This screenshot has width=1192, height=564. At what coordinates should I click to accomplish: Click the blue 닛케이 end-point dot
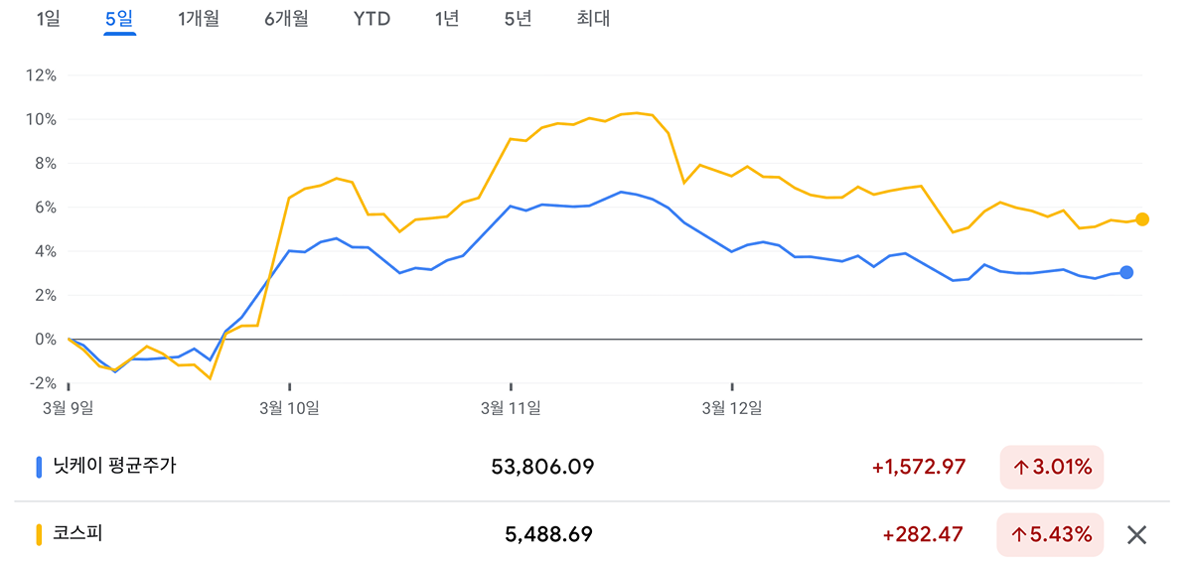(1125, 272)
